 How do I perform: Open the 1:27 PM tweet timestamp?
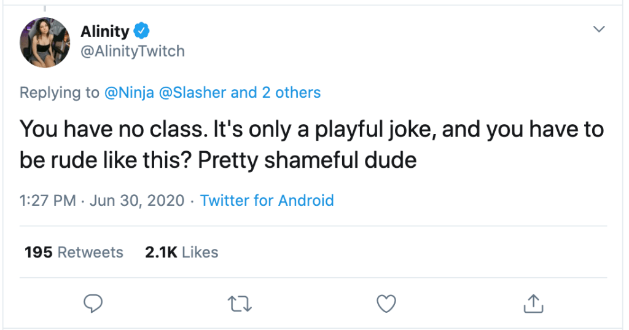coord(48,200)
